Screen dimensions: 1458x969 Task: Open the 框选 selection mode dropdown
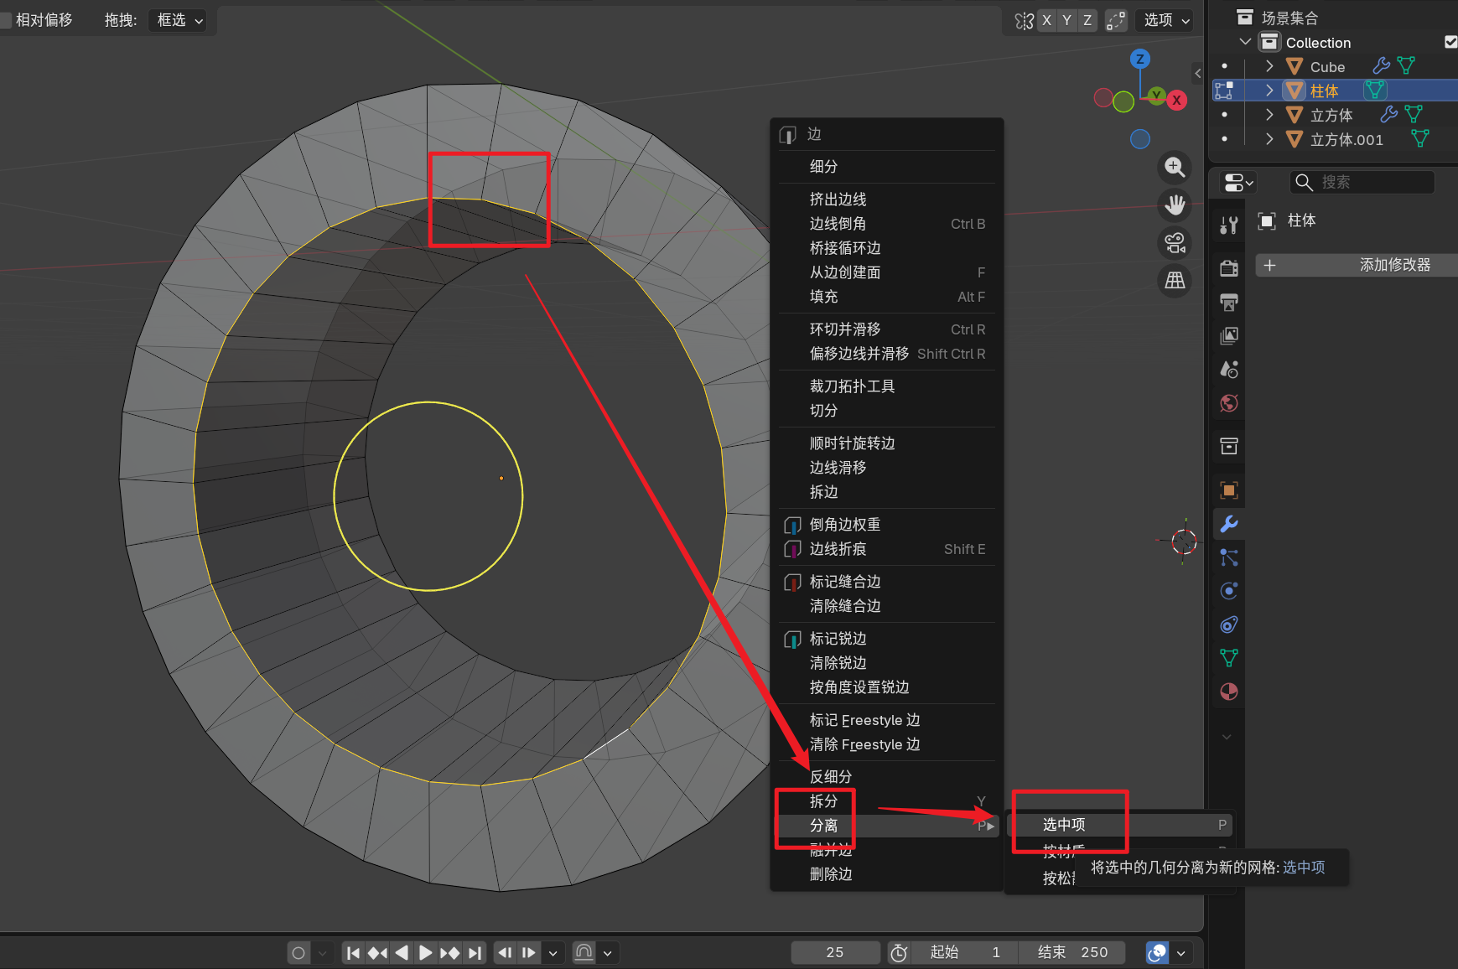click(178, 20)
